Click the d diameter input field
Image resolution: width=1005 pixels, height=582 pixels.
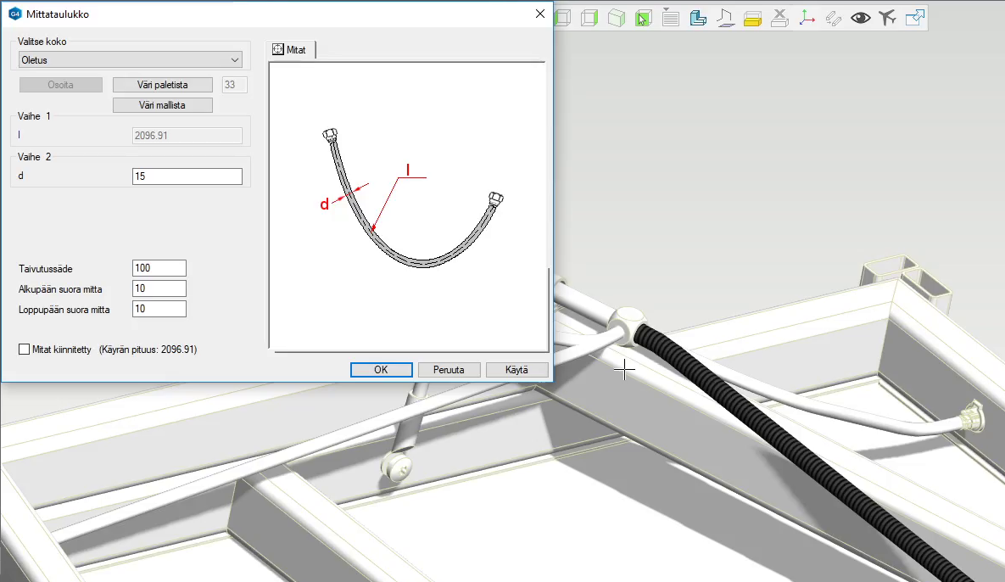tap(187, 176)
